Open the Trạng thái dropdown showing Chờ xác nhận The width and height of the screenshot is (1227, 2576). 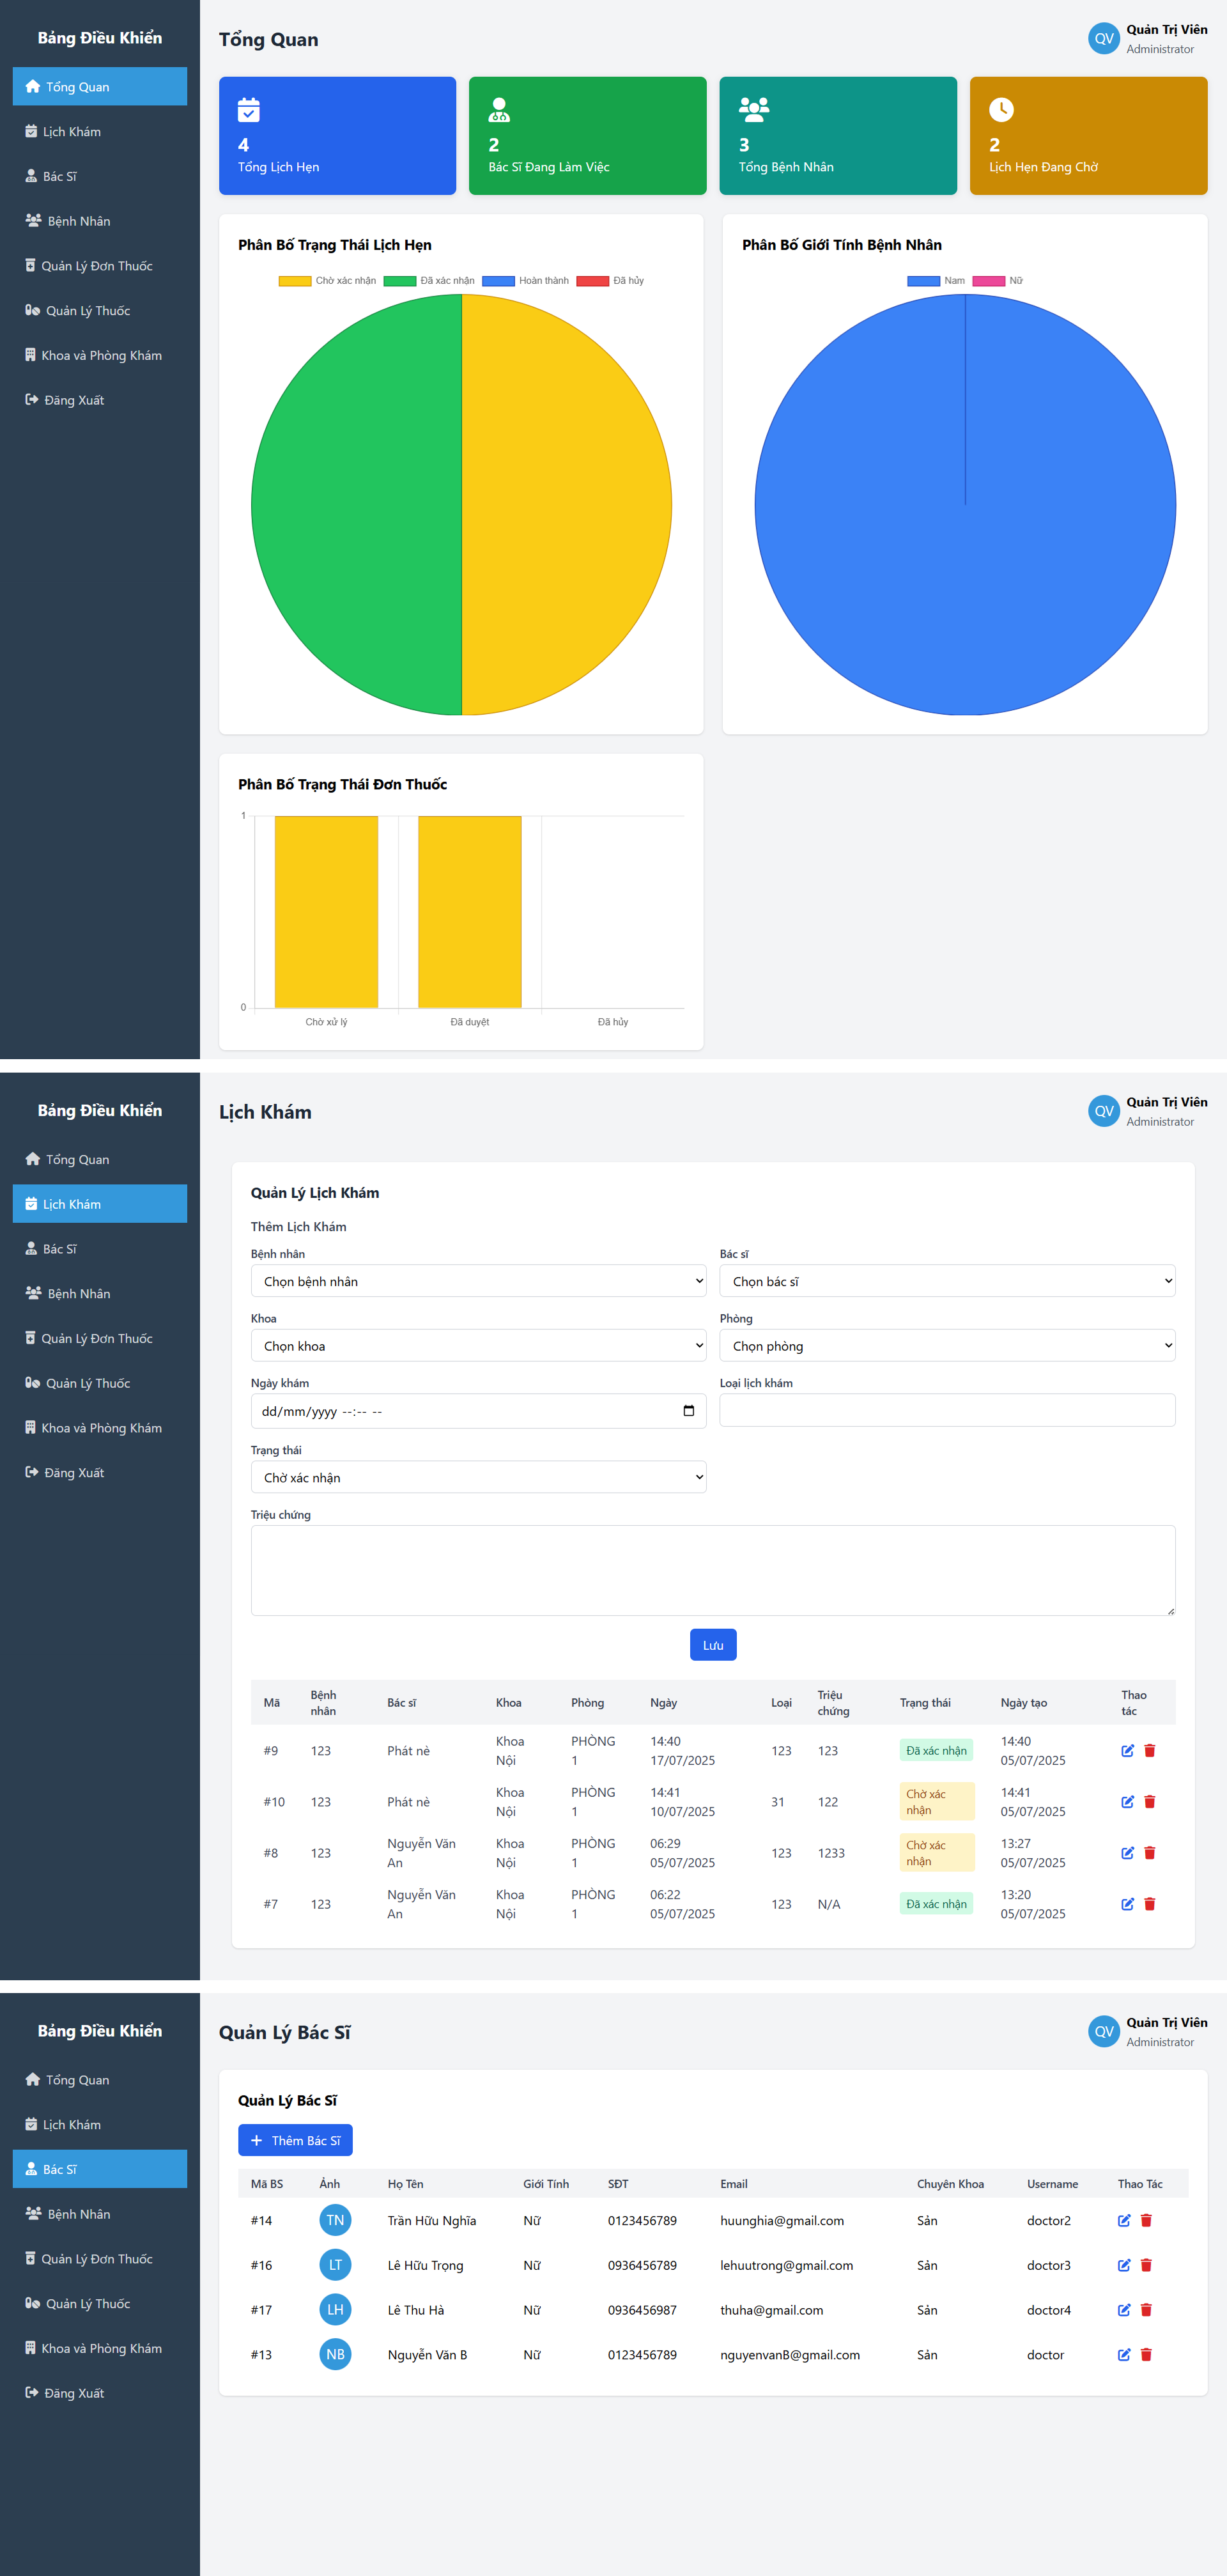478,1477
